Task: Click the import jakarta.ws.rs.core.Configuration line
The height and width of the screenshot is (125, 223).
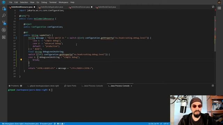Action: click(x=41, y=10)
